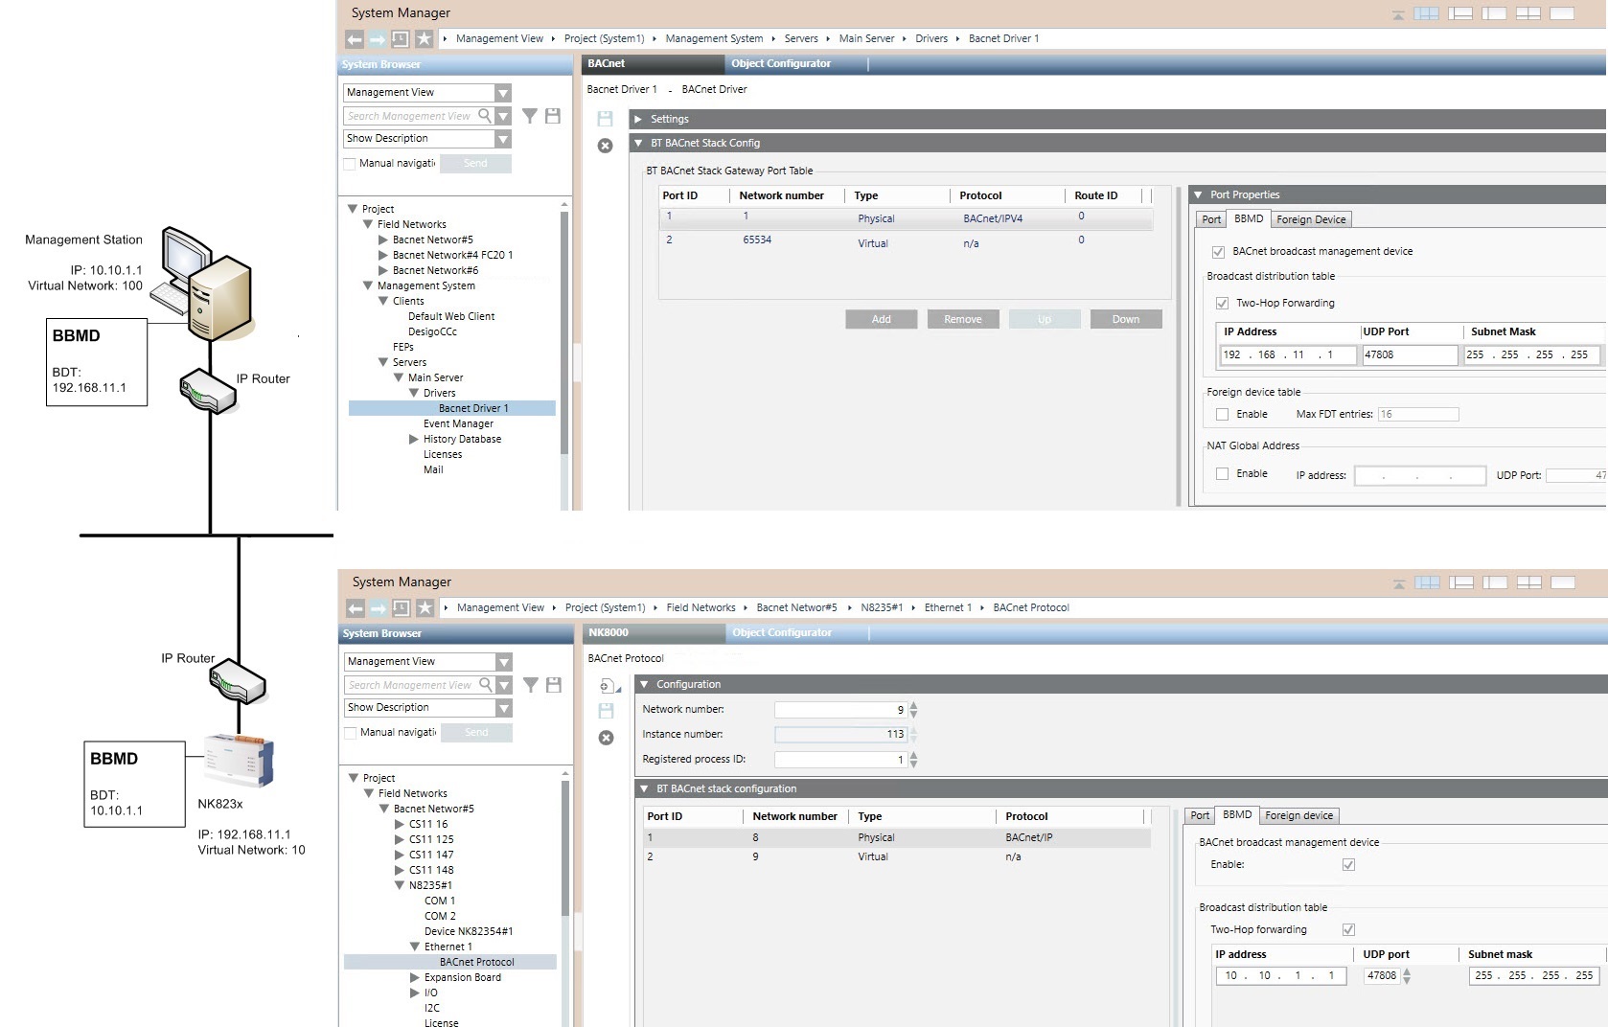Check Manual navigation in System Browser
1608x1027 pixels.
click(x=349, y=163)
